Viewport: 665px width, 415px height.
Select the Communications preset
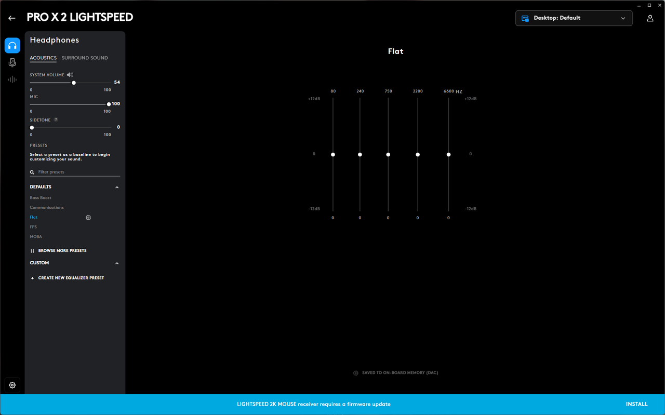(47, 208)
